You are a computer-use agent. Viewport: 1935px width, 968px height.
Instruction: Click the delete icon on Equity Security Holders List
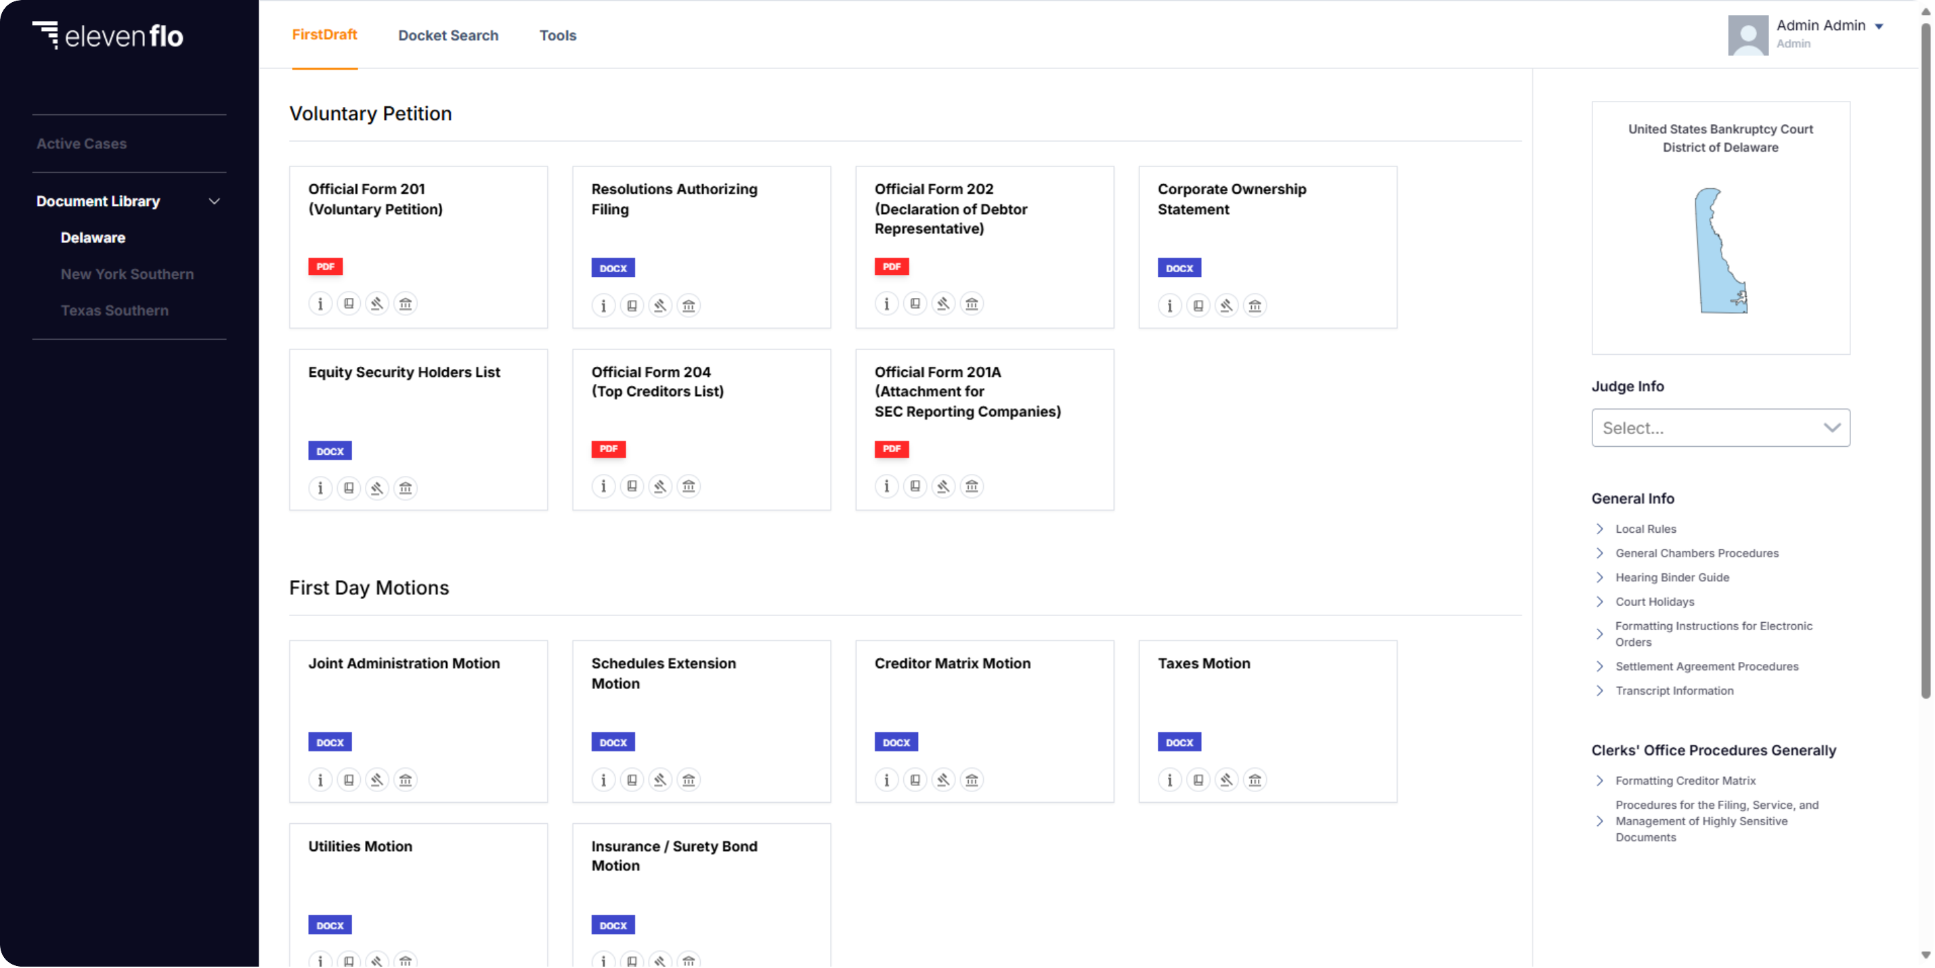point(405,487)
